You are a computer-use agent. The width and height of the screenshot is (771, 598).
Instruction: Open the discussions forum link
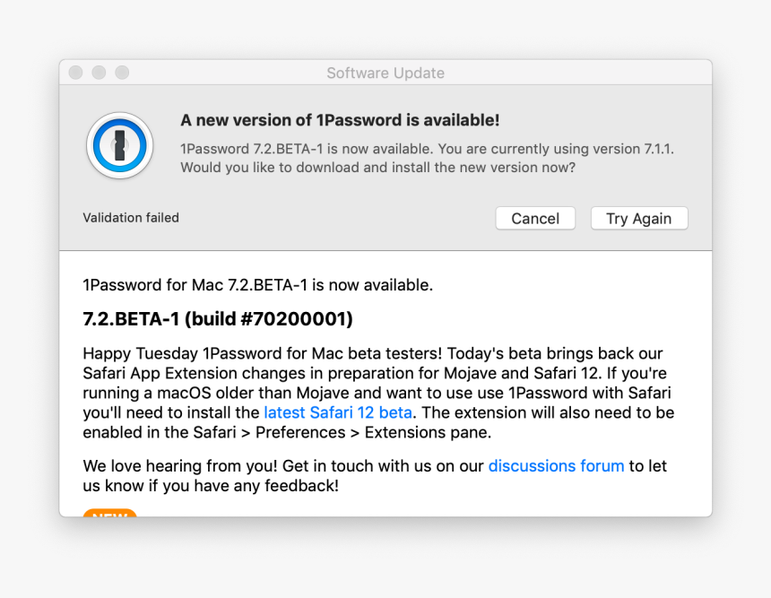click(x=556, y=466)
